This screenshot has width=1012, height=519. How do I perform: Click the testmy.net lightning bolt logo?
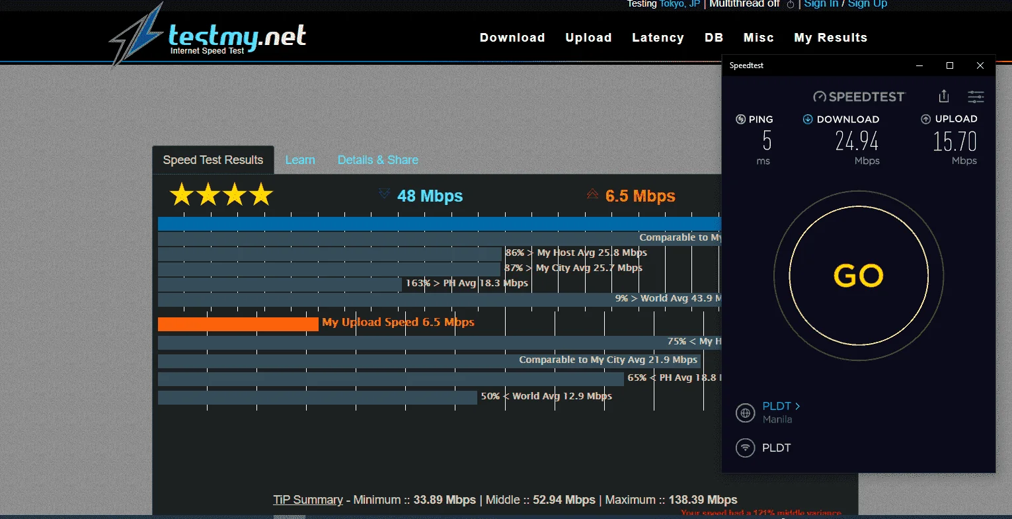click(x=136, y=35)
